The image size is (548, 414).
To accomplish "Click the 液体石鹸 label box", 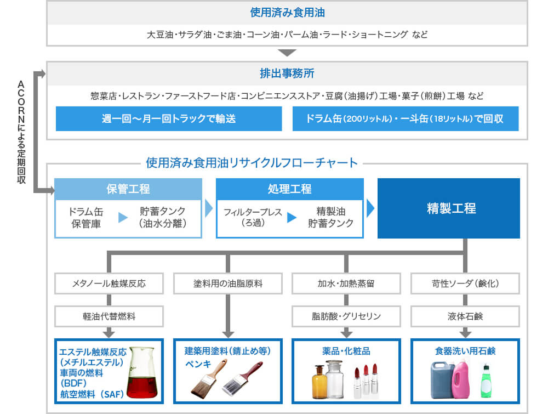I will (465, 316).
